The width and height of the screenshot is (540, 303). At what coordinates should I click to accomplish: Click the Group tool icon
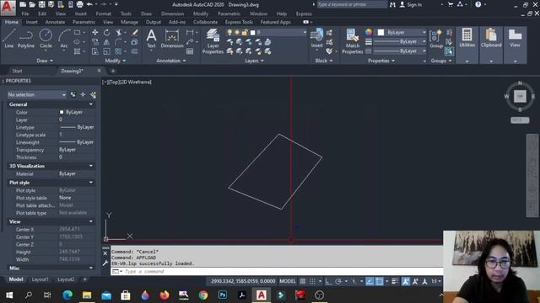click(x=436, y=38)
